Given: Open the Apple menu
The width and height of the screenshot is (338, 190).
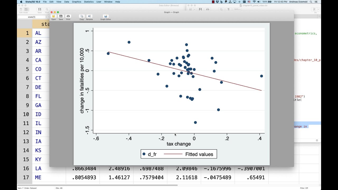Looking at the screenshot, I should [x=21, y=2].
